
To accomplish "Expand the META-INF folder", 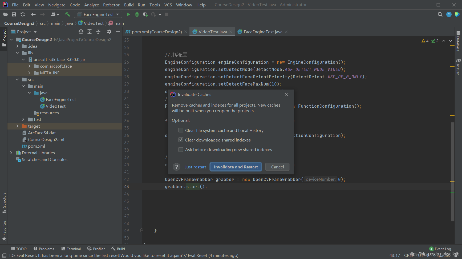I will tap(29, 73).
